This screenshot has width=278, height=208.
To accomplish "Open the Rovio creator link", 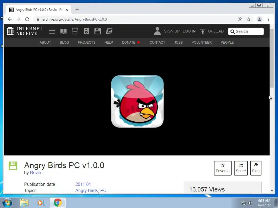I will [x=36, y=173].
